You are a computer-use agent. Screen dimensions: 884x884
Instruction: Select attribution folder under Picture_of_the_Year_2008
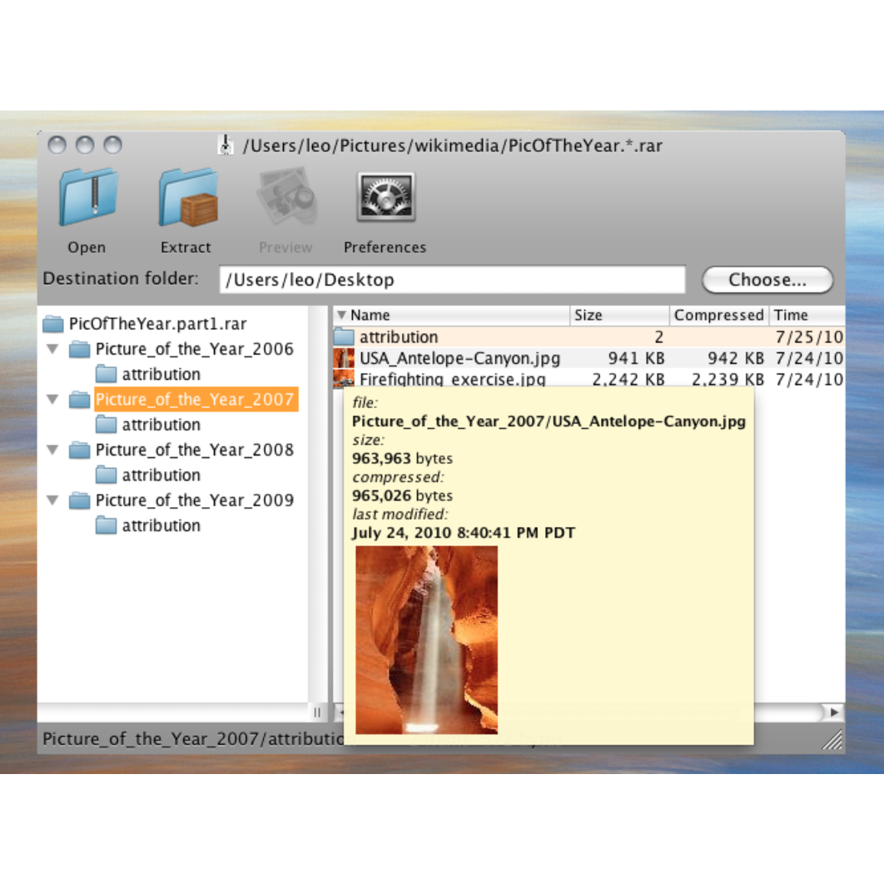click(x=160, y=475)
